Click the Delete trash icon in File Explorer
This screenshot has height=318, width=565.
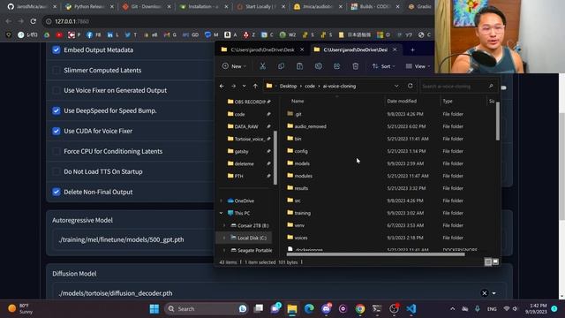[x=355, y=66]
